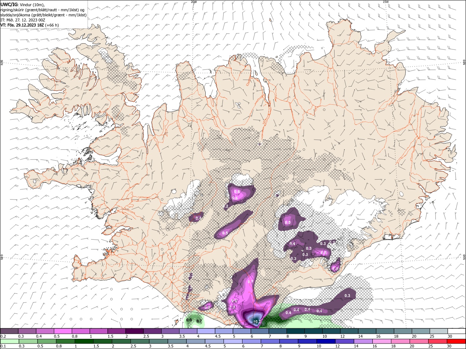Select the '0.9' value in the green area
Image resolution: width=466 pixels, height=349 pixels.
pos(189,320)
